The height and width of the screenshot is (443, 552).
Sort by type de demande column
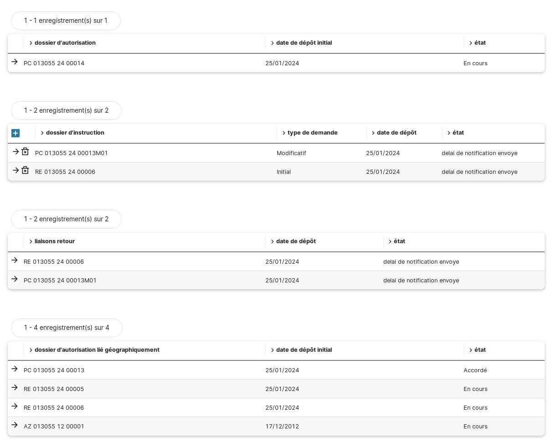tap(312, 133)
